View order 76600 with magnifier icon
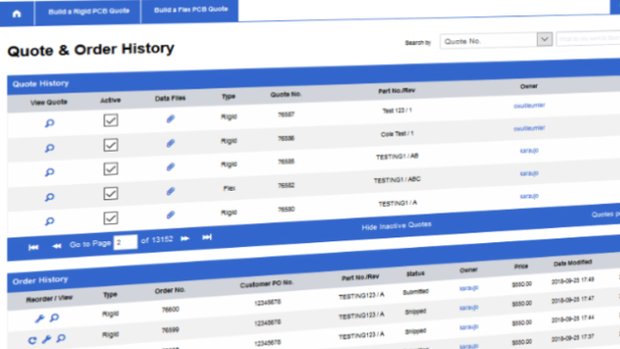620x349 pixels. (54, 318)
